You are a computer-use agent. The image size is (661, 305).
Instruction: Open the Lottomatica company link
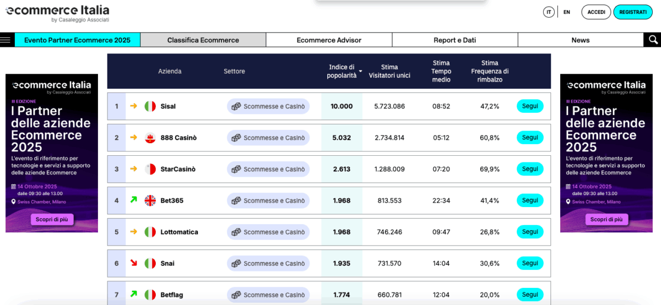179,232
